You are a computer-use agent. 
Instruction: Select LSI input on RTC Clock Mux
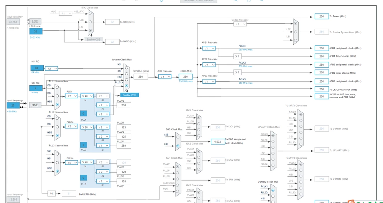coord(90,31)
